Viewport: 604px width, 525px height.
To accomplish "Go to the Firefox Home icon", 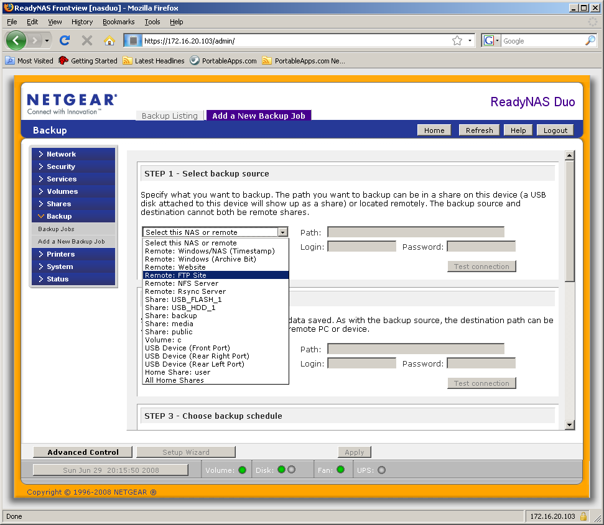I will (109, 40).
